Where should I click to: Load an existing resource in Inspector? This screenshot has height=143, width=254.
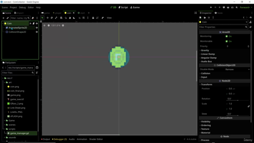[205, 17]
